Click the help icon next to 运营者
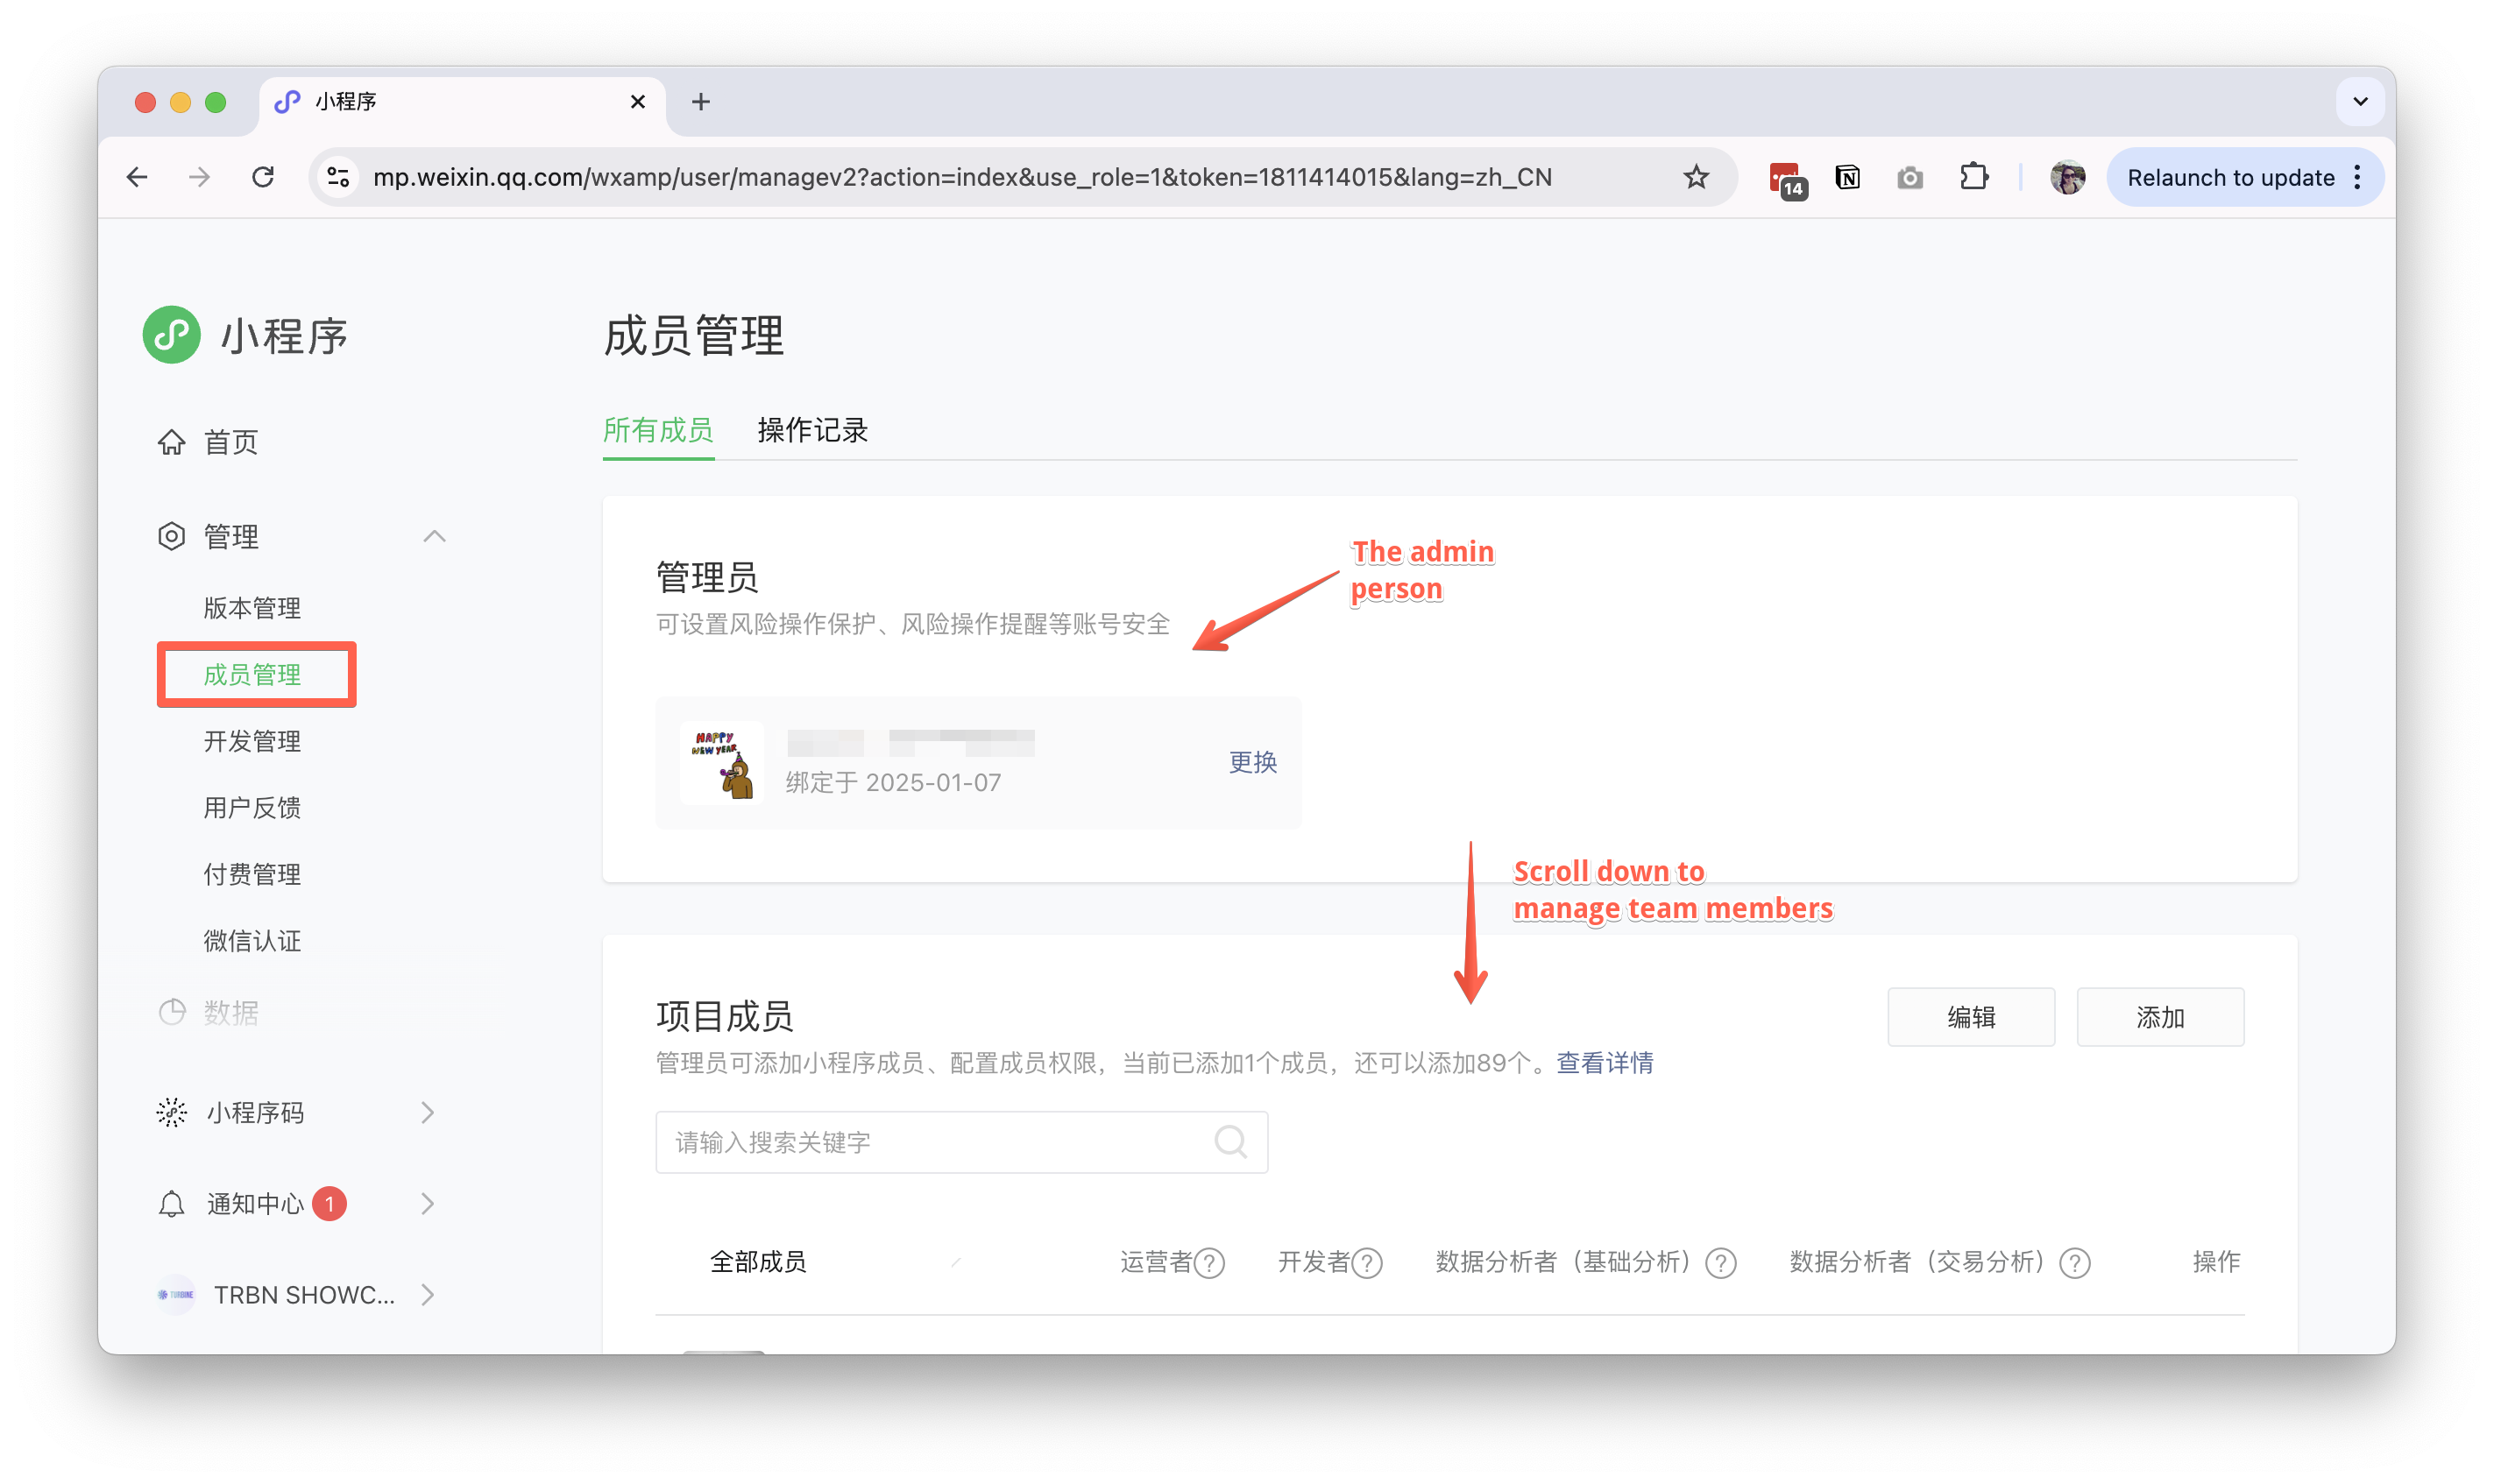The width and height of the screenshot is (2494, 1484). coord(1209,1263)
